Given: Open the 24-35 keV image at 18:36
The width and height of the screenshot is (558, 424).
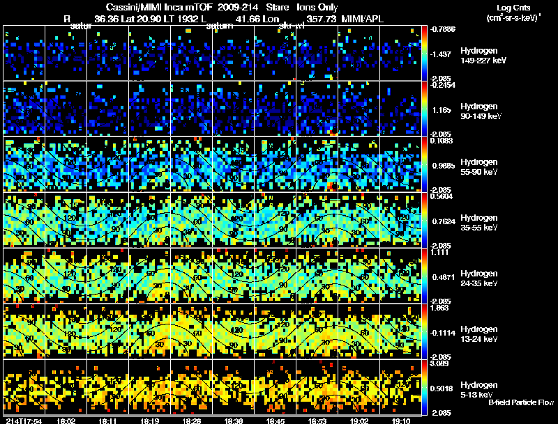Looking at the screenshot, I should [234, 276].
